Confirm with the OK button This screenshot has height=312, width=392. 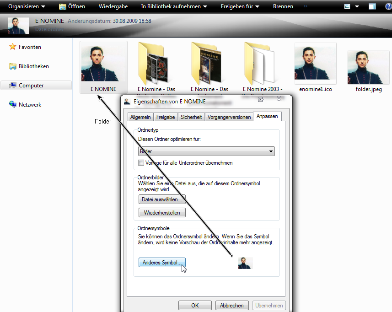tap(195, 306)
